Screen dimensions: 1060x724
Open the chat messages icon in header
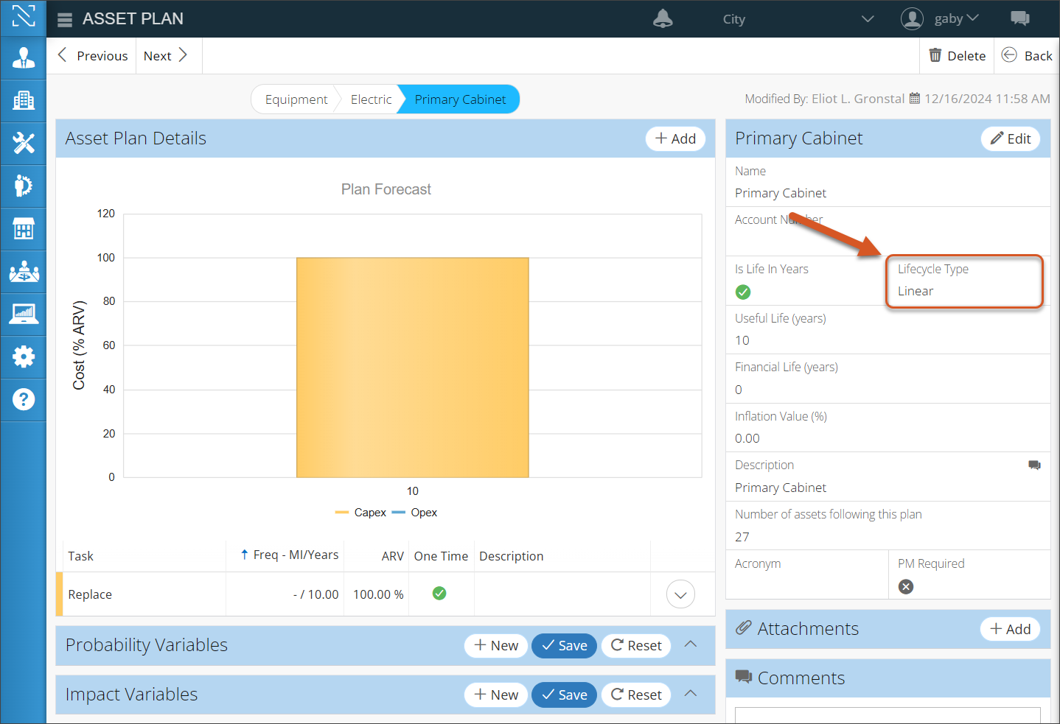(1020, 18)
